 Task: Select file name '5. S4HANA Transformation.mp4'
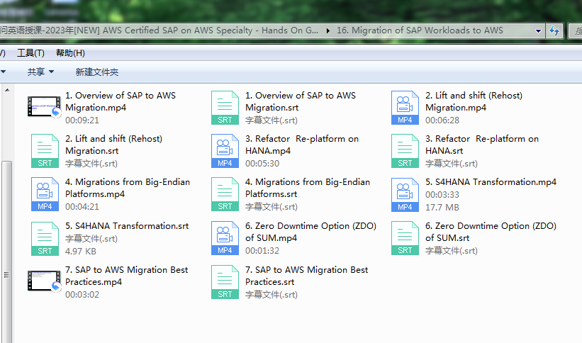(491, 182)
